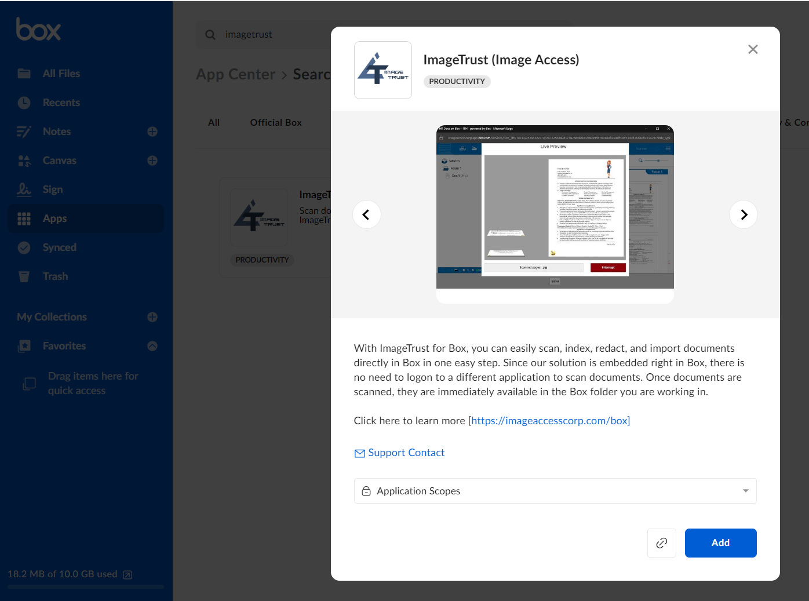The height and width of the screenshot is (601, 809).
Task: Add a new collection with plus icon
Action: 152,317
